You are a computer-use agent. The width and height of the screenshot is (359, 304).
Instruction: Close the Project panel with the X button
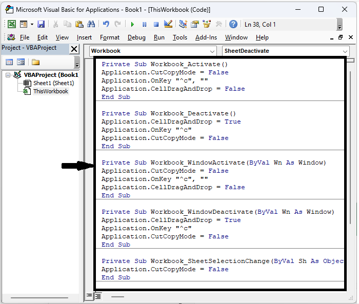74,49
